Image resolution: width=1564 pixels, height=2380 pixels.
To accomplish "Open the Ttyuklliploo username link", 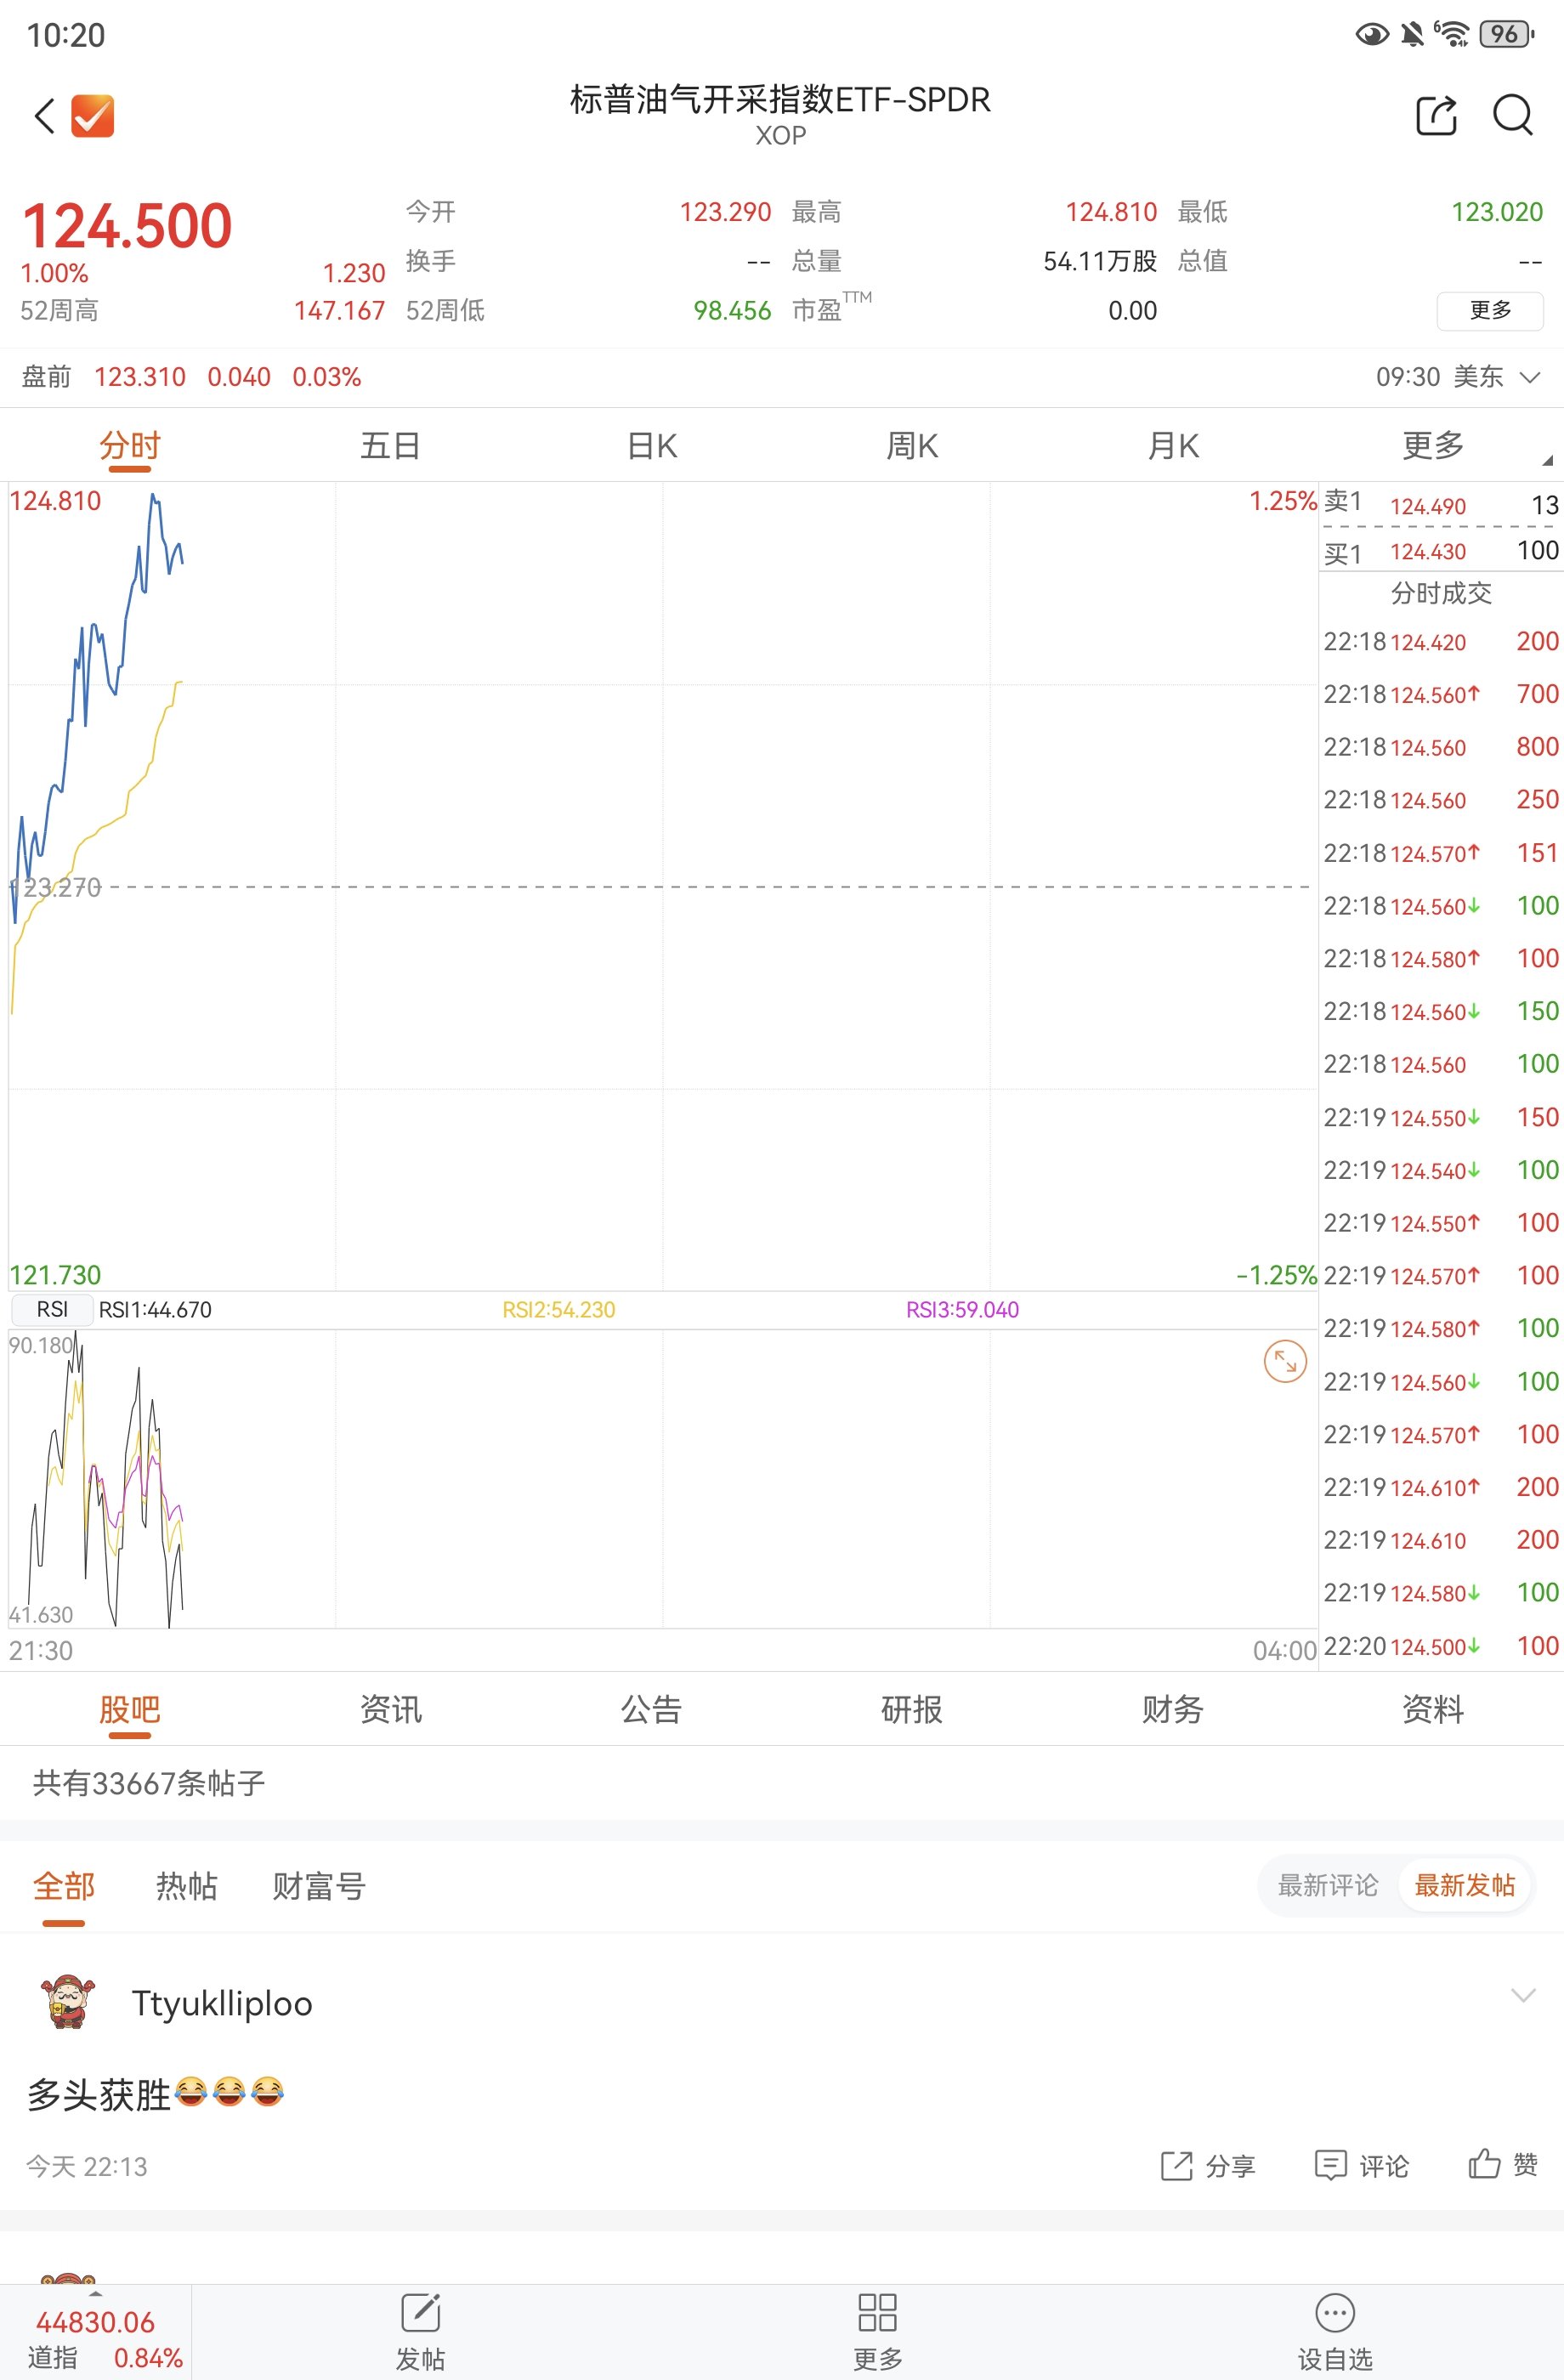I will pos(222,2003).
